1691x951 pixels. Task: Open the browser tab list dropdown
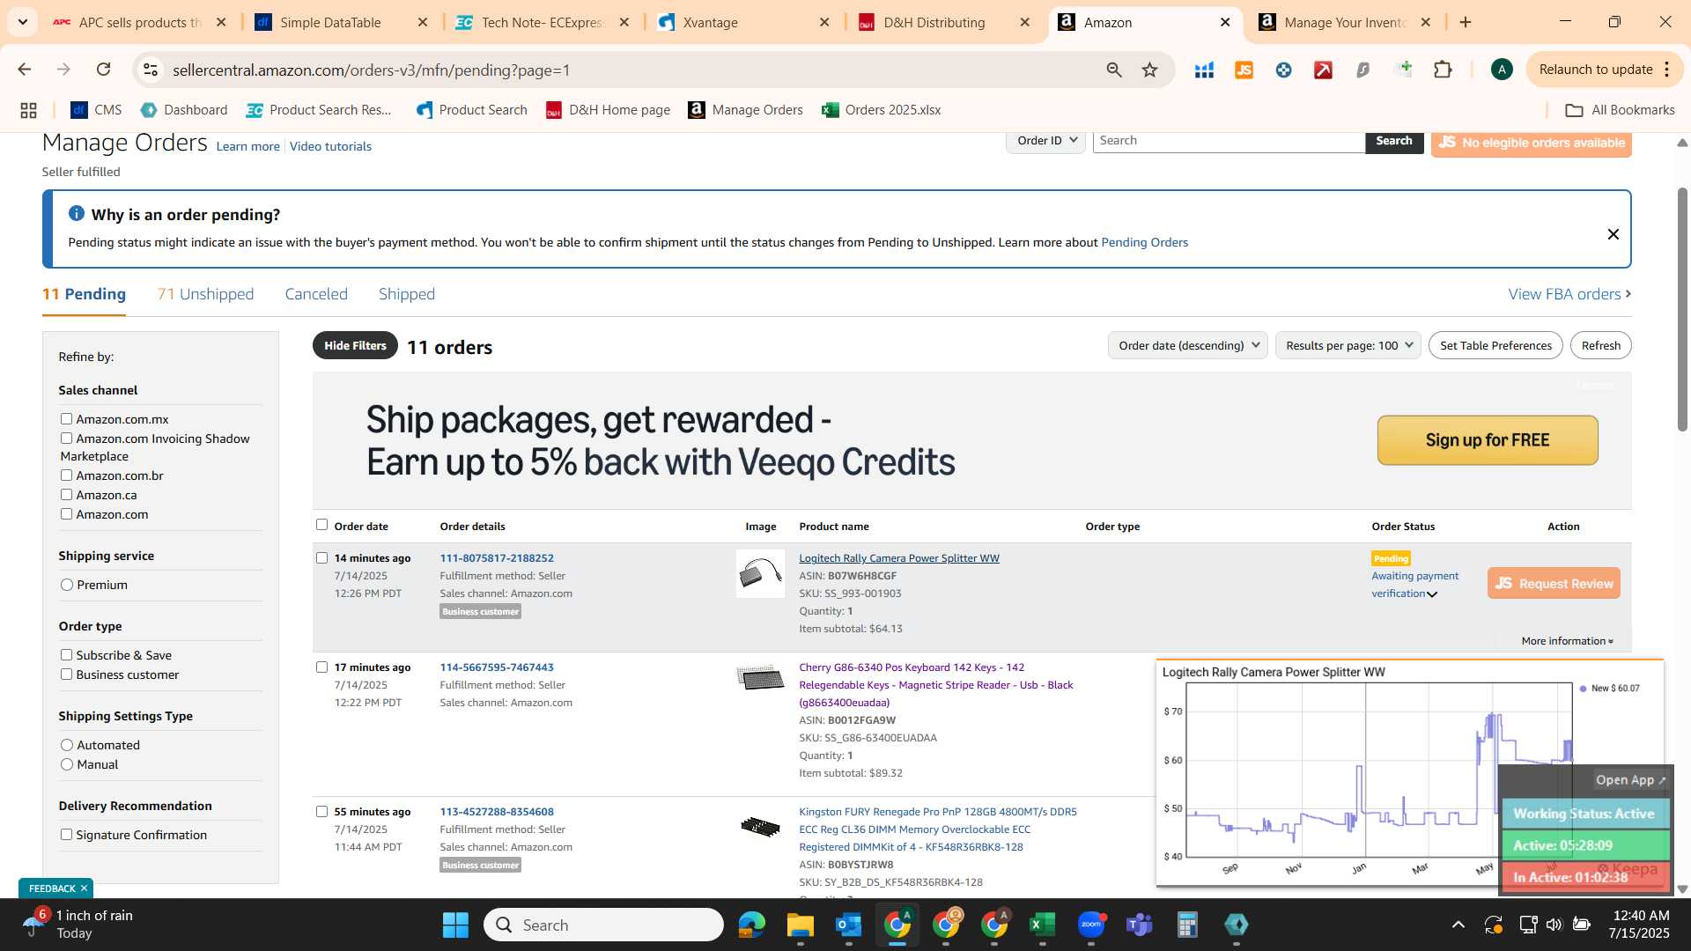pos(22,22)
